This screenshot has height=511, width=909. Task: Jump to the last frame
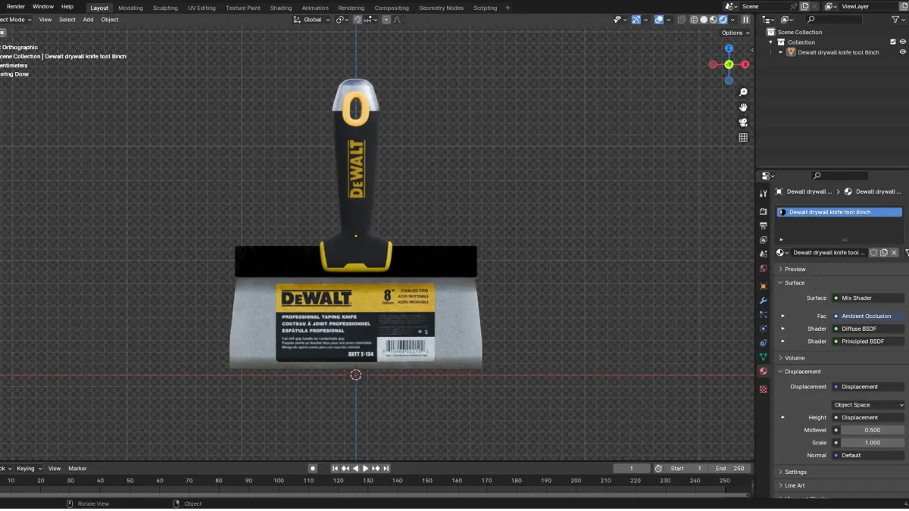386,469
